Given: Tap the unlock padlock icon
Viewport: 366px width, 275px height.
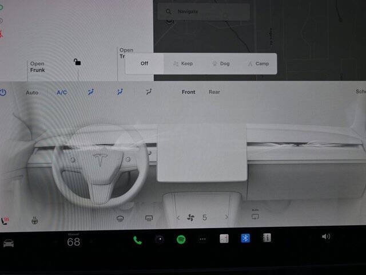Looking at the screenshot, I should click(x=77, y=62).
